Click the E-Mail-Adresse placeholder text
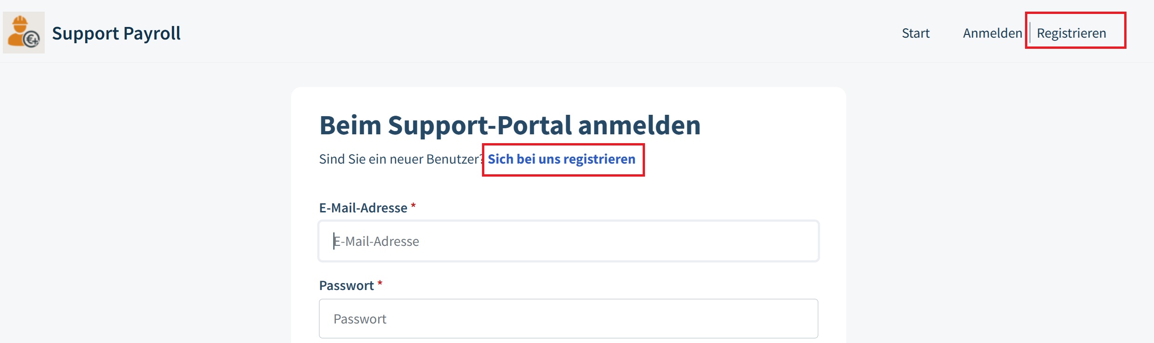The width and height of the screenshot is (1154, 343). point(376,241)
